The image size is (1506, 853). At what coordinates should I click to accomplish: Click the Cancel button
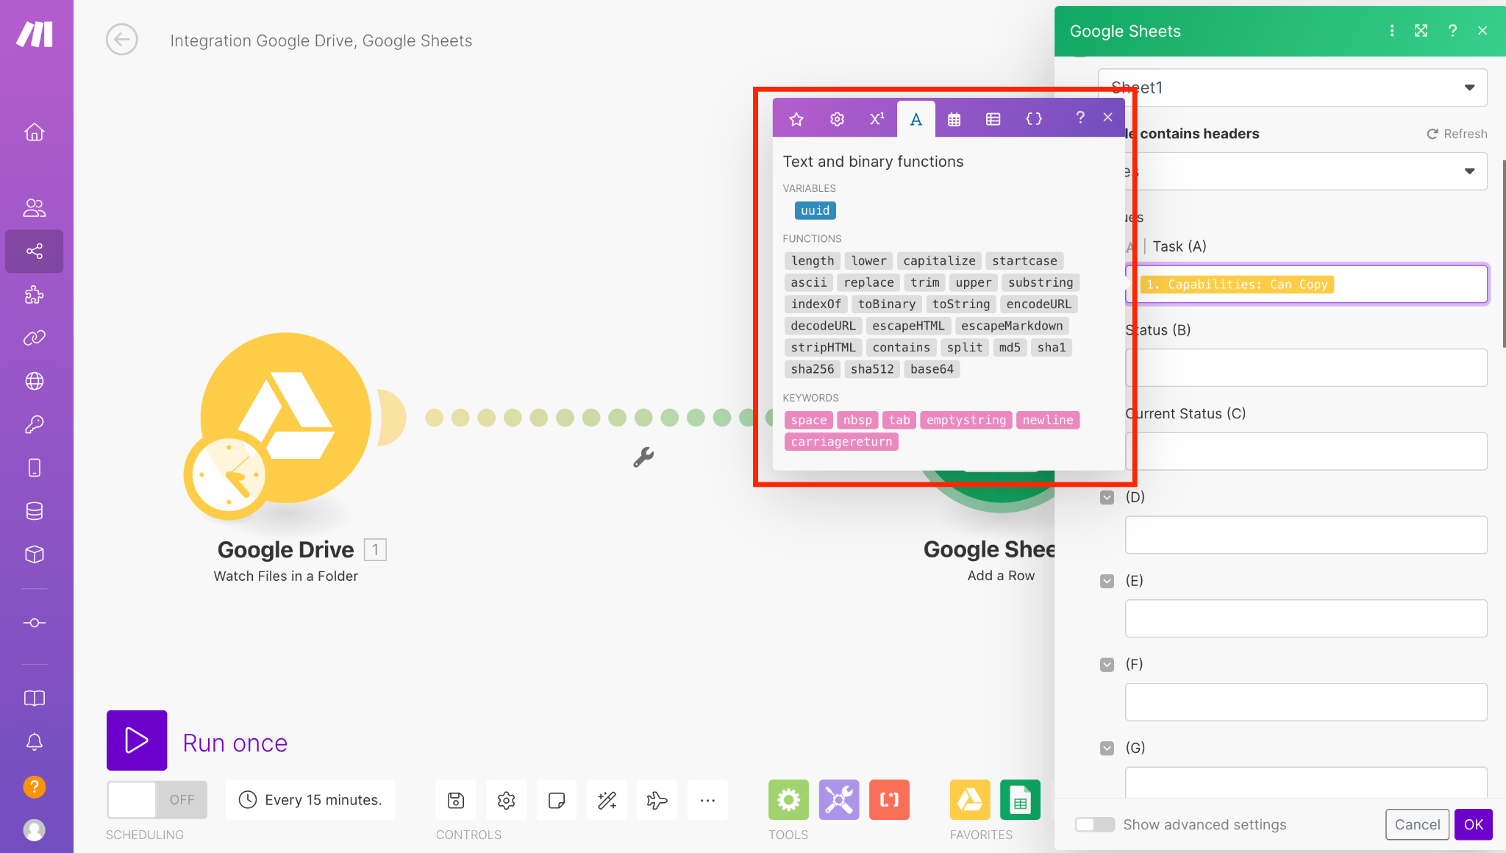pos(1417,824)
